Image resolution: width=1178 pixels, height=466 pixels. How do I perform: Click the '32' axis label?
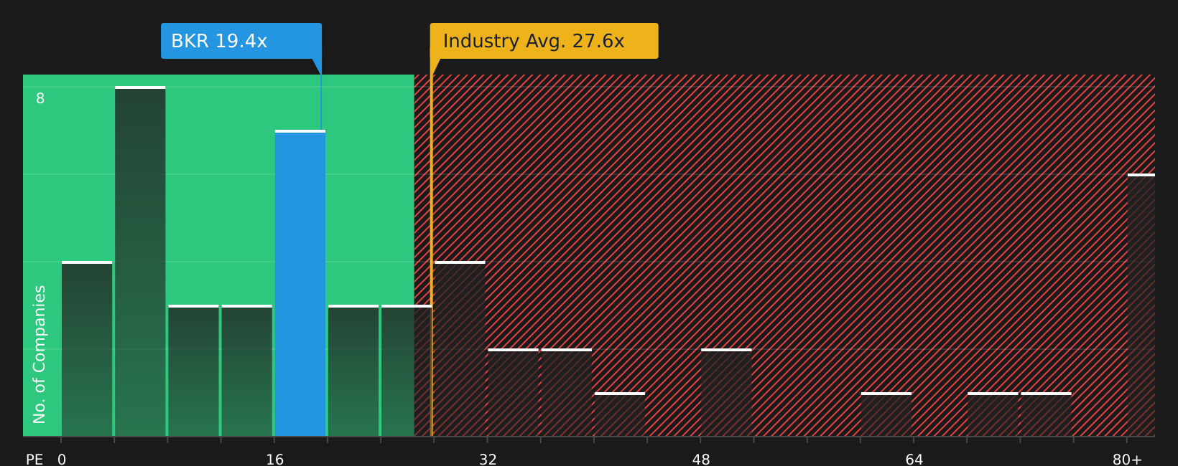coord(488,460)
